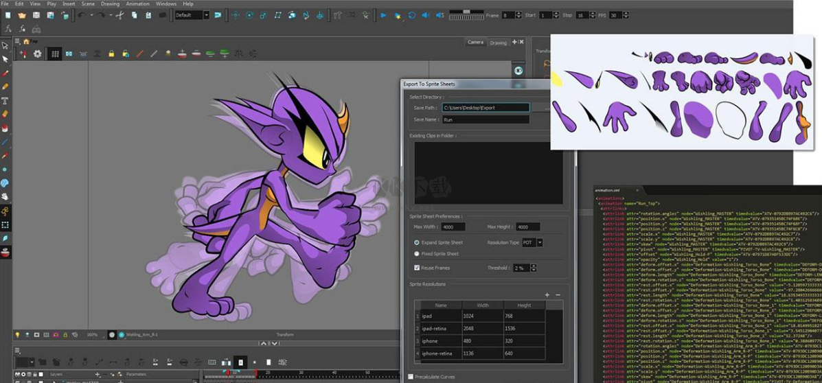Open the Resolution Type POT dropdown
The height and width of the screenshot is (383, 822).
coord(539,242)
